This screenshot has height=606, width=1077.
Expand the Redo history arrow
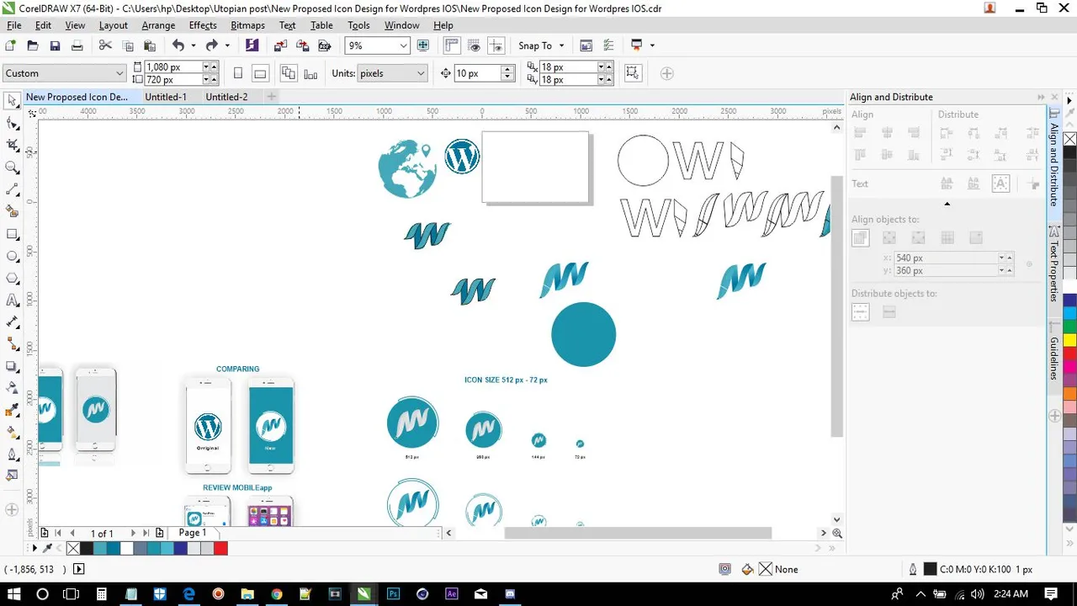click(227, 45)
